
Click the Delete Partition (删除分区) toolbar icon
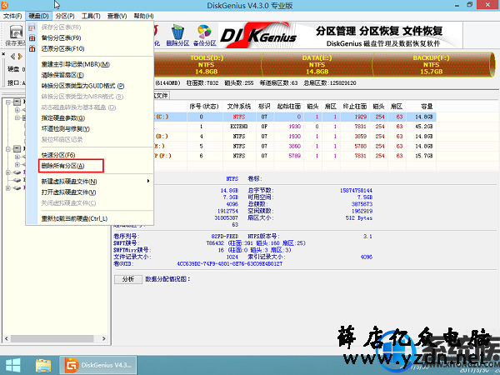[177, 35]
